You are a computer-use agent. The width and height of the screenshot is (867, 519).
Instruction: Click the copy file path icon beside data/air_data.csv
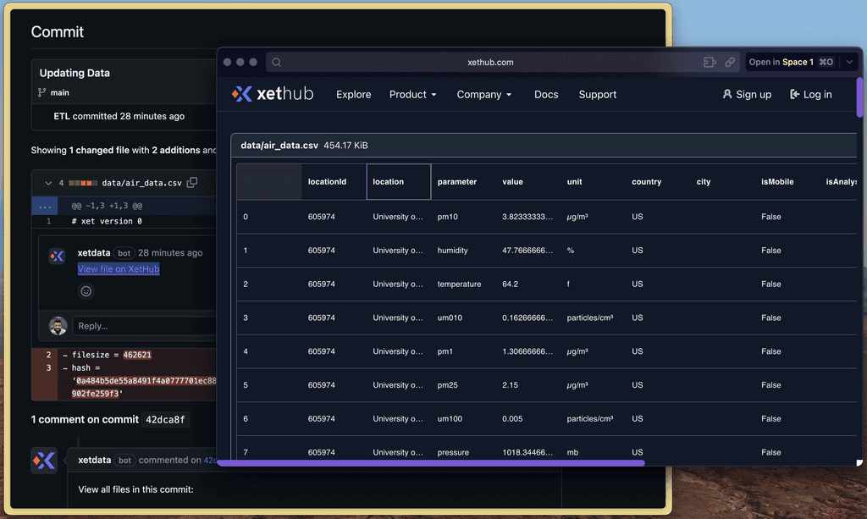click(x=191, y=182)
